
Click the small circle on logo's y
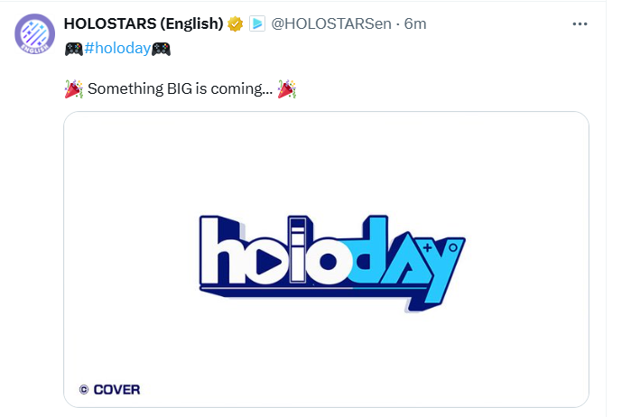(x=453, y=247)
